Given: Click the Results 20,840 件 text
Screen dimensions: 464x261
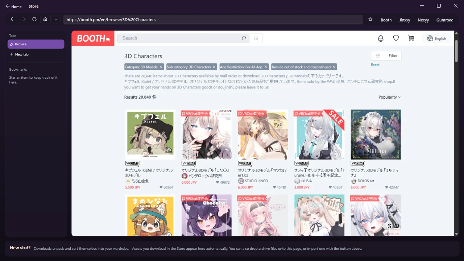Looking at the screenshot, I should [140, 97].
